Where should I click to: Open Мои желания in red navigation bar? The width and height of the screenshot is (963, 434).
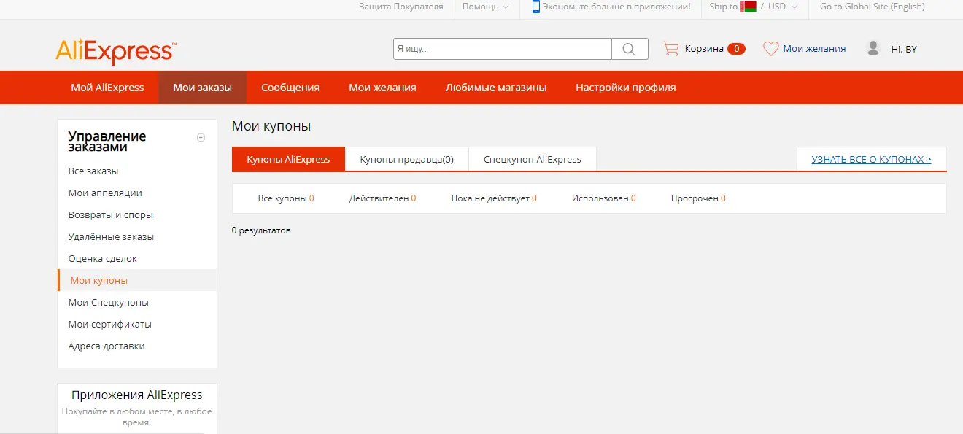[x=382, y=88]
